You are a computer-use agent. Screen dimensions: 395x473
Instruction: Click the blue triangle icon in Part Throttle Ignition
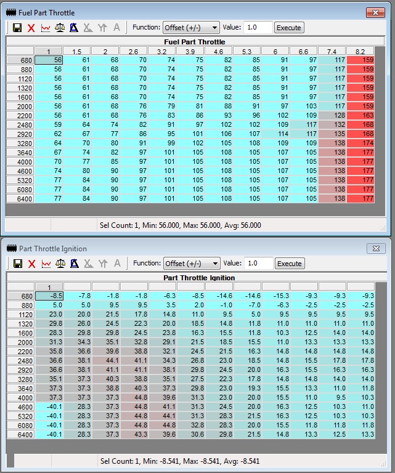74,264
